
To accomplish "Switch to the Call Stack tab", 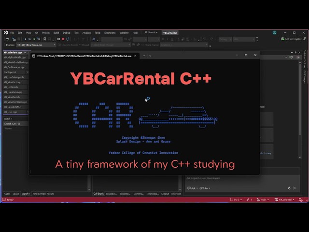I will coord(98,194).
